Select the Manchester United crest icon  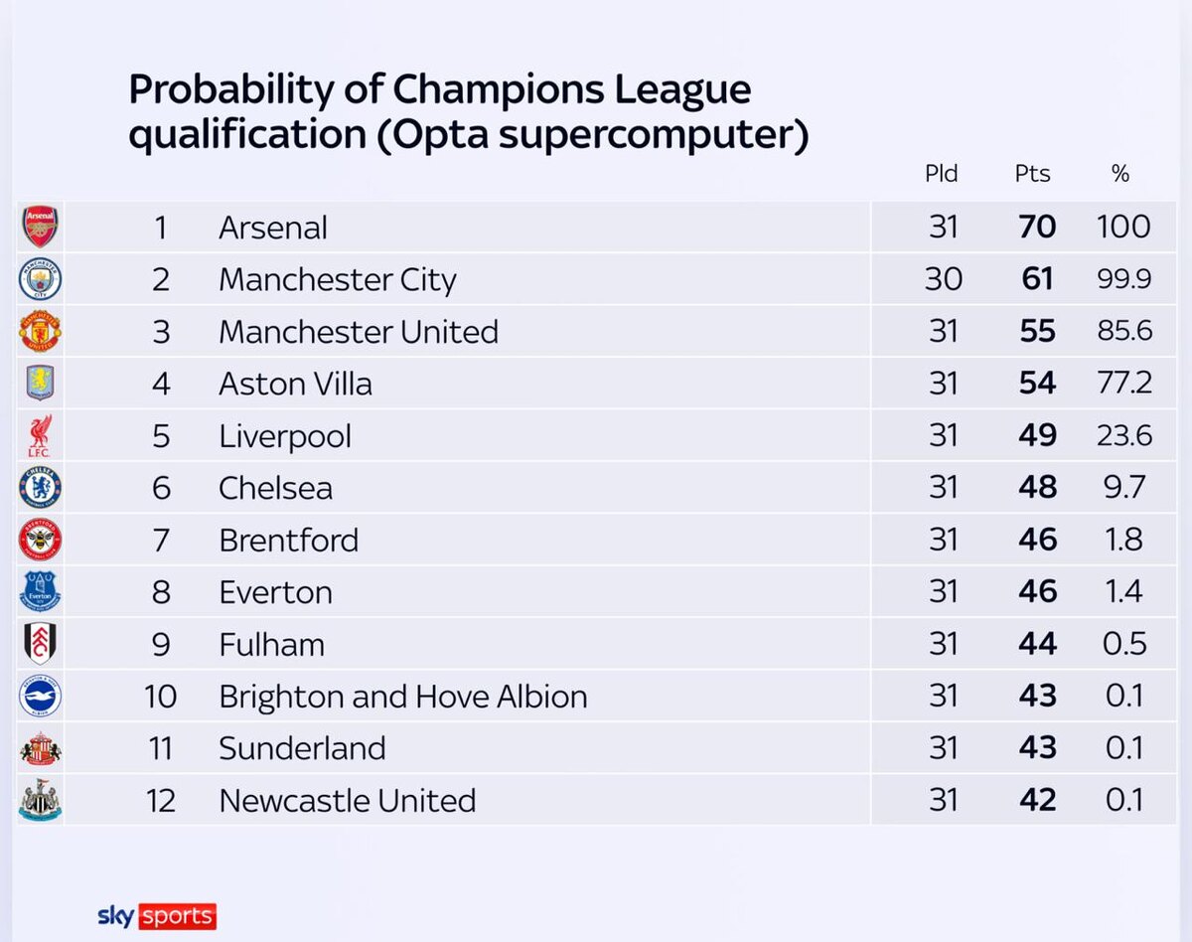tap(41, 332)
